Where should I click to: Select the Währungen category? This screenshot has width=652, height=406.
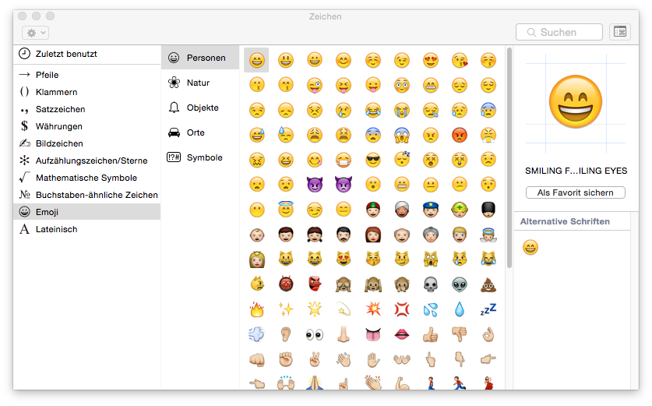(x=87, y=126)
